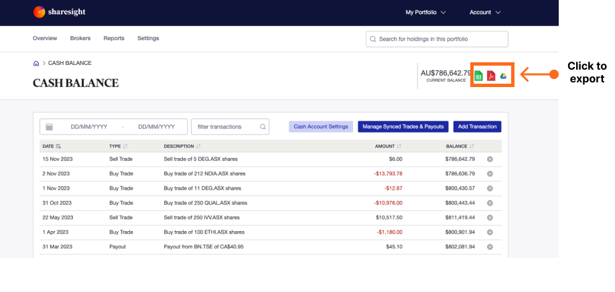Click the Add Transaction button
This screenshot has width=615, height=292.
point(478,127)
